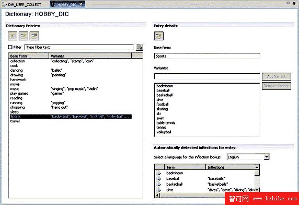The image size is (299, 205).
Task: Click the empty Variants input field
Action: (x=207, y=76)
